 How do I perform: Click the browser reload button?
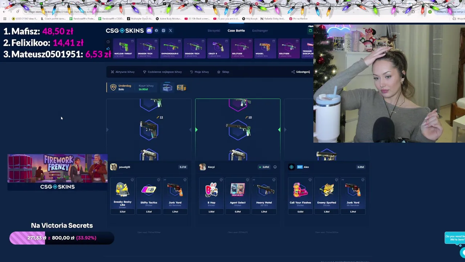(17, 12)
